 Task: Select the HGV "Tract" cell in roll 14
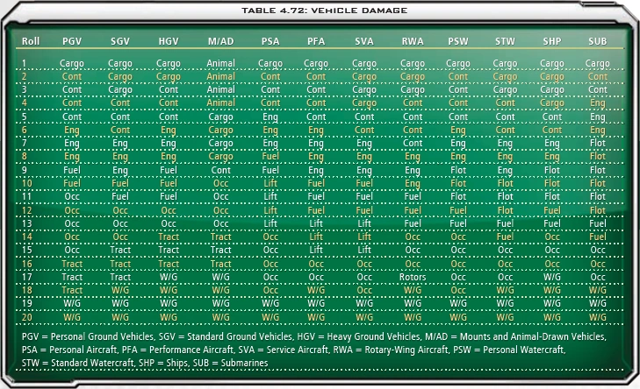(x=169, y=237)
